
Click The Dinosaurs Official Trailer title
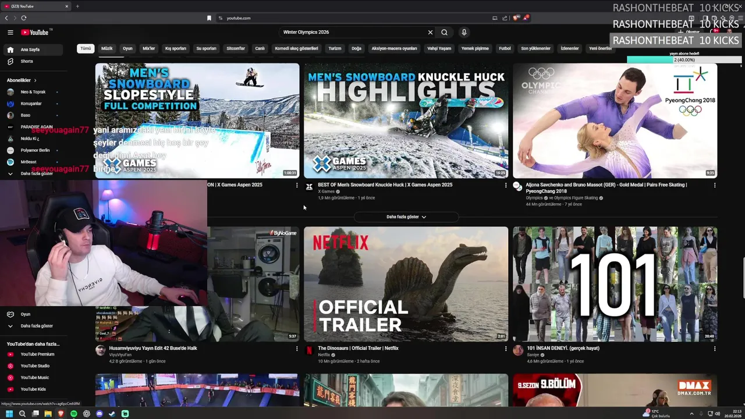(358, 349)
